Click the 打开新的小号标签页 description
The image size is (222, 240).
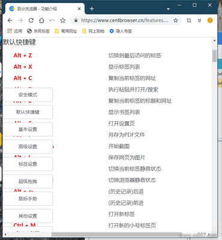(x=132, y=226)
